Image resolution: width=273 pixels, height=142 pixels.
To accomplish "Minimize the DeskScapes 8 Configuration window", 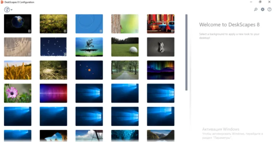I will 251,2.
